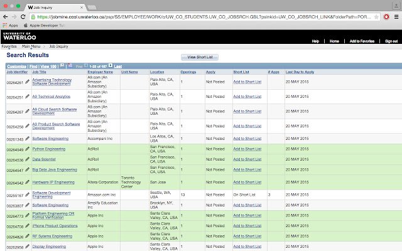Screen dimensions: 402x251
Task: Download results to spreadsheet icon
Action: pyautogui.click(x=70, y=65)
